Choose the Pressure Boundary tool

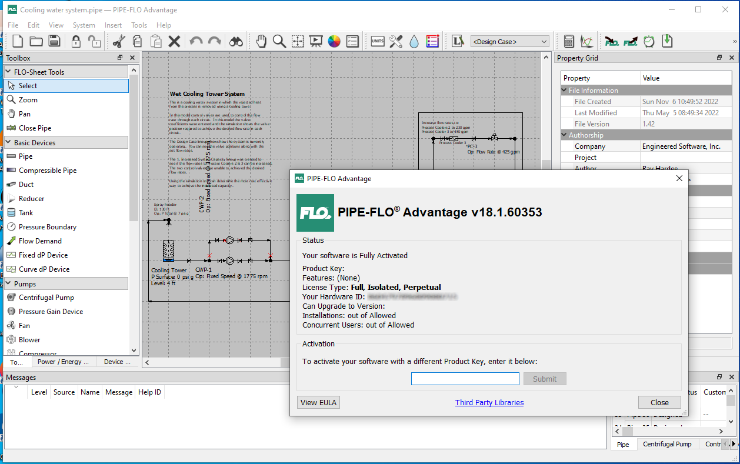coord(65,227)
